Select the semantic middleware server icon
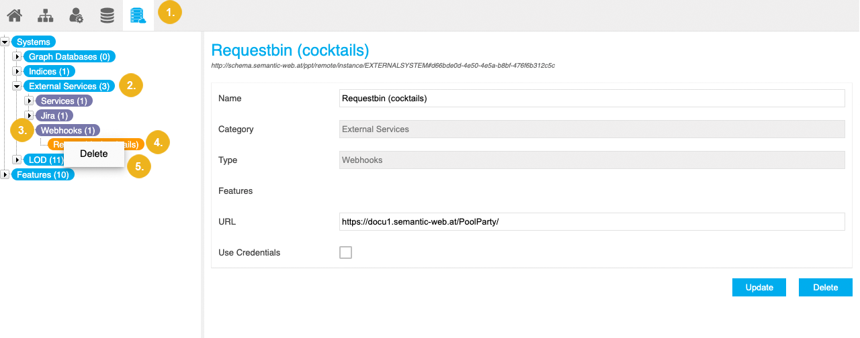The image size is (860, 338). (138, 15)
